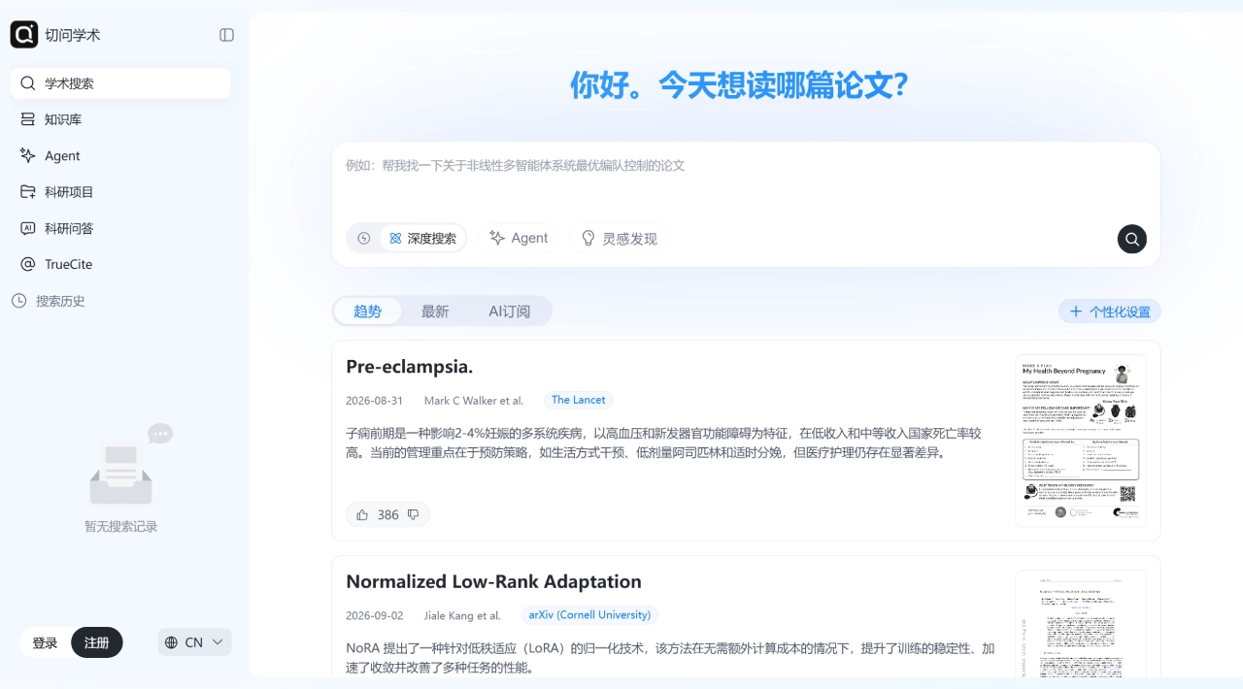1243x689 pixels.
Task: Select 深度搜索 mode
Action: click(422, 238)
